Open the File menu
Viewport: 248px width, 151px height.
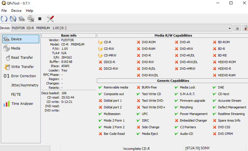pos(4,11)
